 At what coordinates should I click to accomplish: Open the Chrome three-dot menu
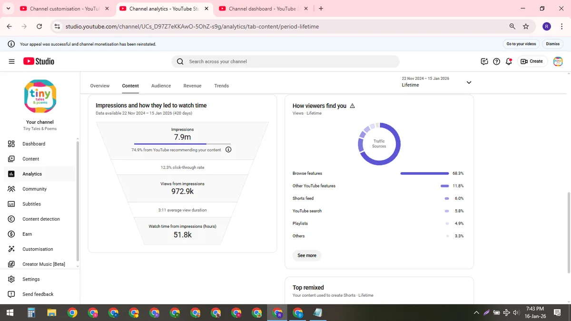[x=561, y=27]
